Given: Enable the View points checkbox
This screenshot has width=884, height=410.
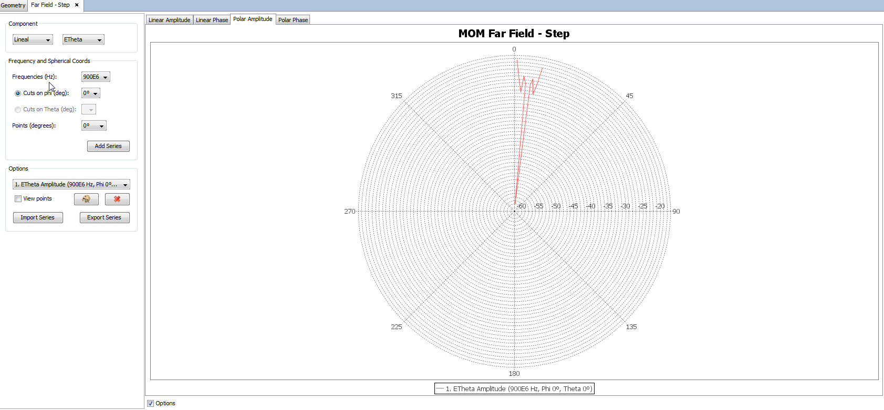Looking at the screenshot, I should (18, 199).
